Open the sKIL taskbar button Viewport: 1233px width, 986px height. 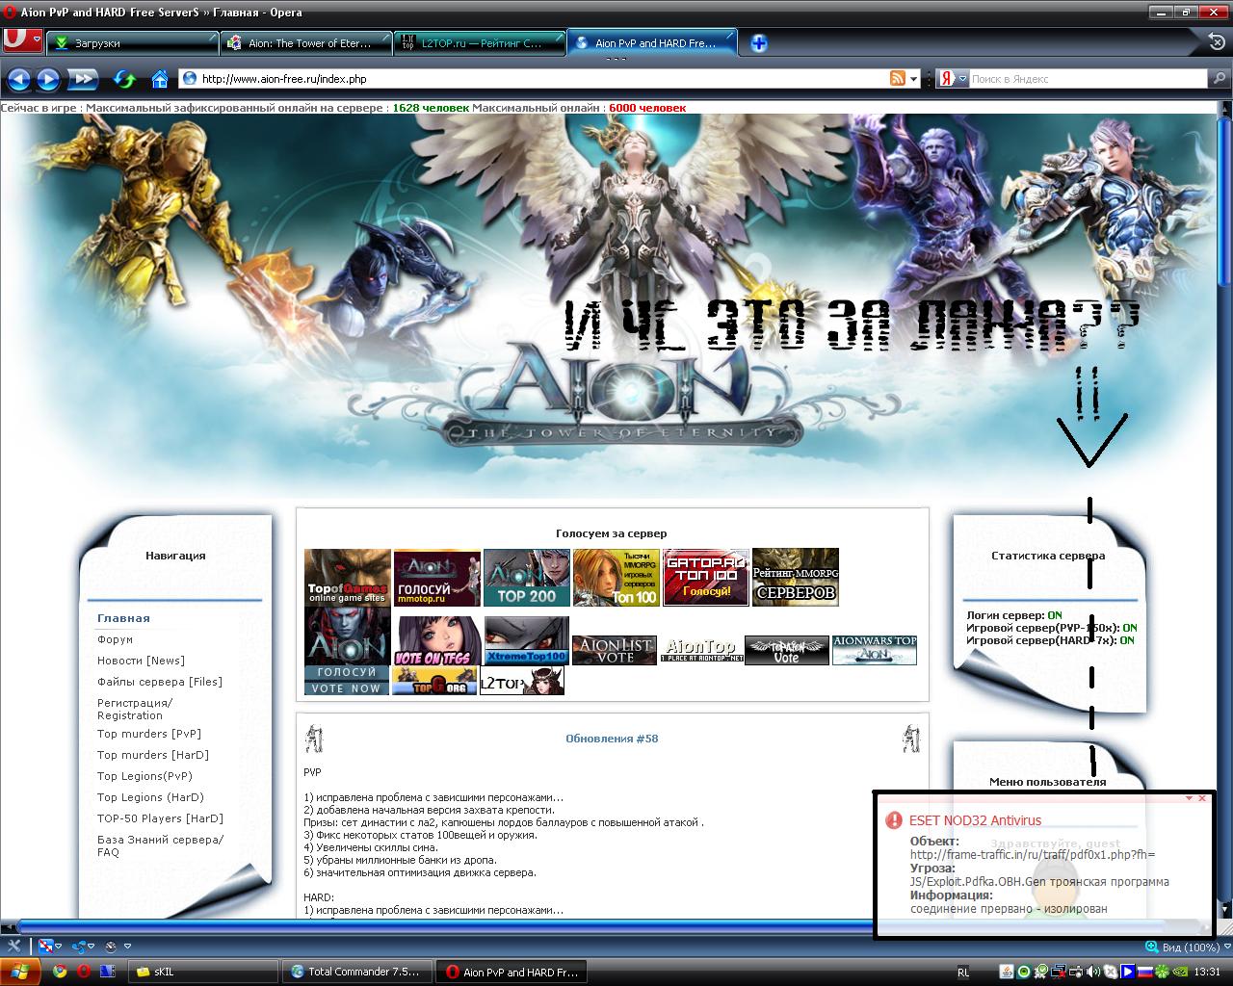[x=203, y=972]
